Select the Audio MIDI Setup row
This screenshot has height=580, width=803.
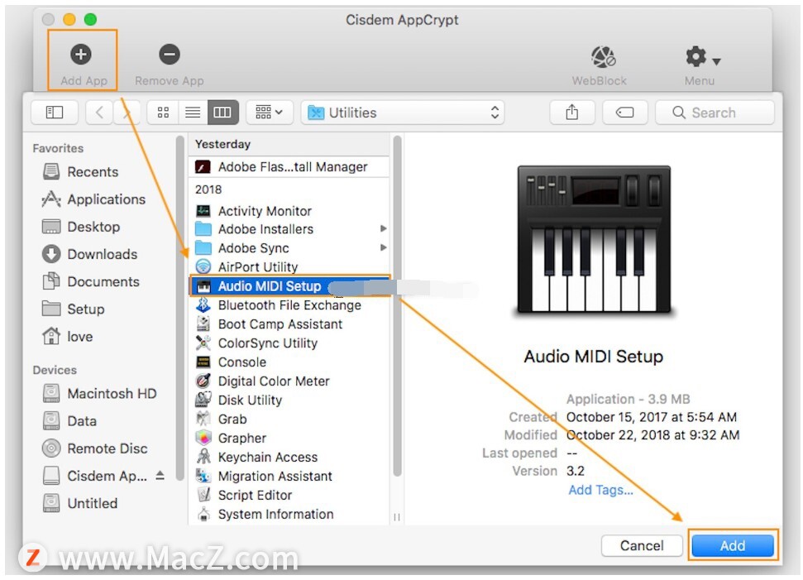[x=290, y=286]
